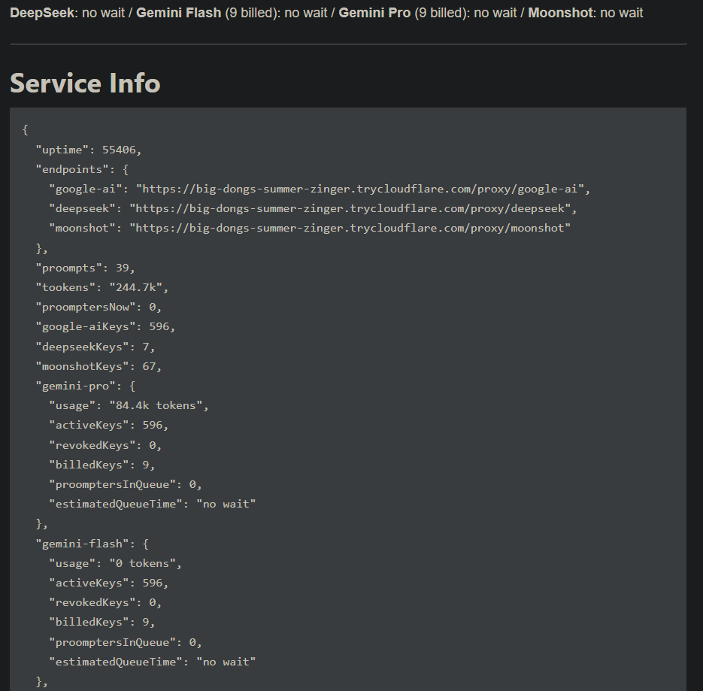Click "billedKeys": 9 under gemini-flash
Viewport: 703px width, 691px height.
click(102, 623)
